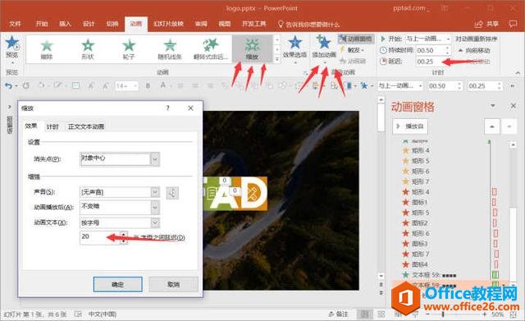This screenshot has height=321, width=525.
Task: Click 向前移动 move earlier
Action: [474, 50]
